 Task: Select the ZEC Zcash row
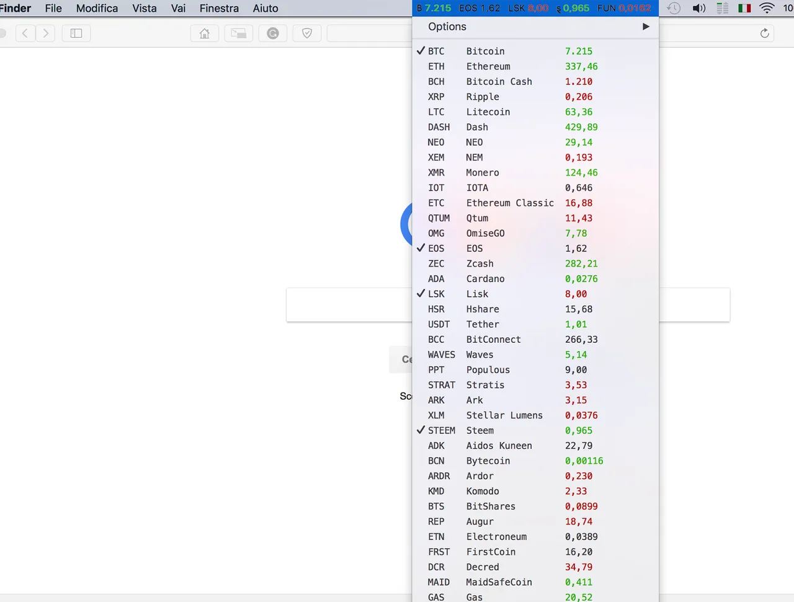pyautogui.click(x=535, y=263)
